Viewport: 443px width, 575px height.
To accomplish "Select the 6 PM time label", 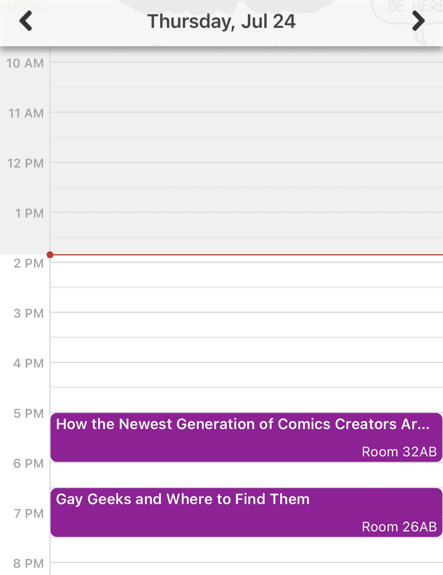I will click(x=29, y=463).
